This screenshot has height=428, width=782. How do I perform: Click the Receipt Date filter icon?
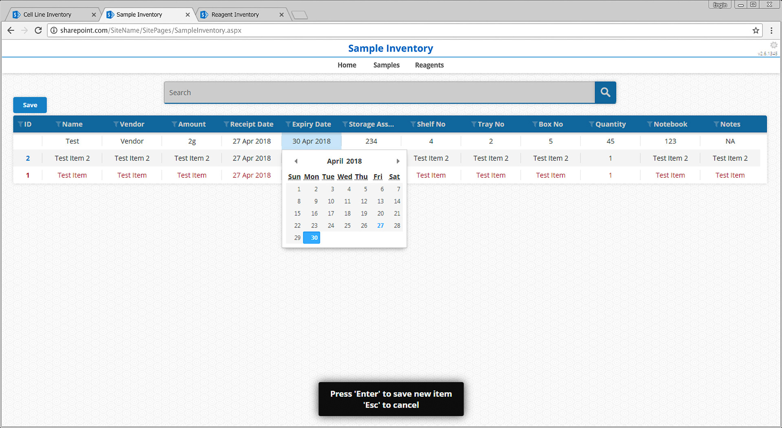(226, 124)
